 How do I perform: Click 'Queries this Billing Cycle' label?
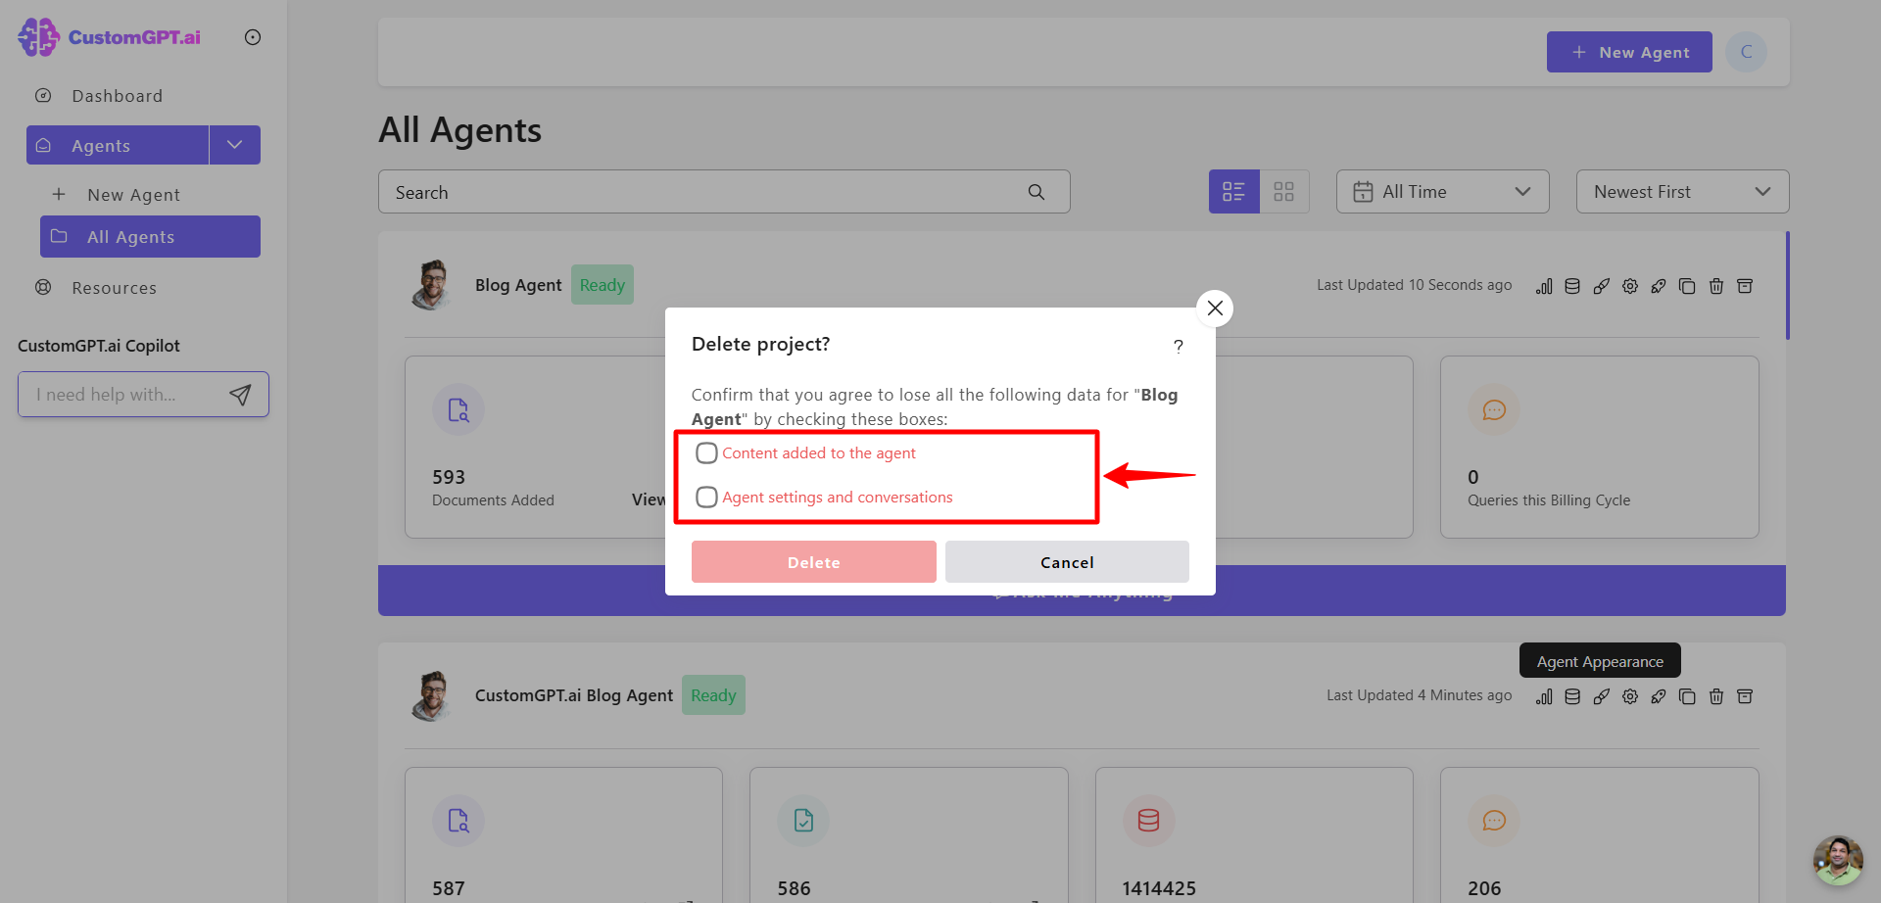coord(1549,500)
